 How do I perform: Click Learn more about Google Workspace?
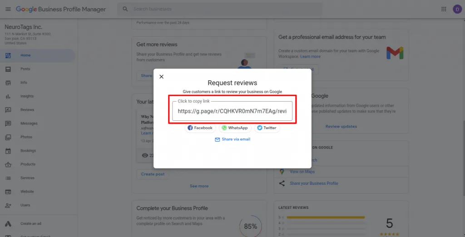(310, 57)
